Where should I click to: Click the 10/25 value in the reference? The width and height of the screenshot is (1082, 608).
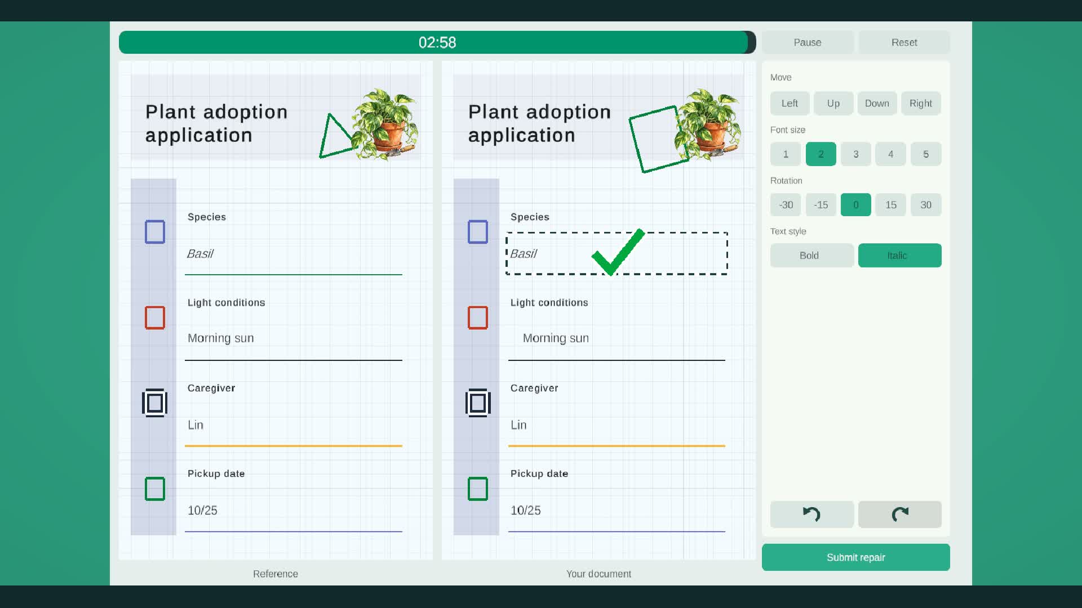(x=202, y=511)
